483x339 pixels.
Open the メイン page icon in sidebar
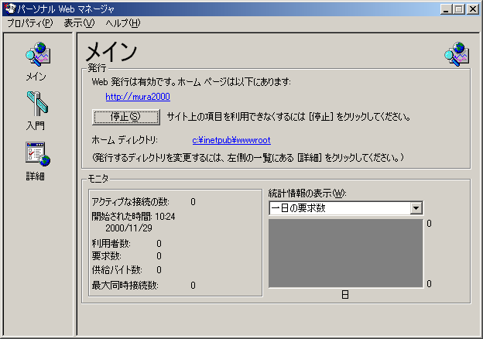[x=38, y=54]
